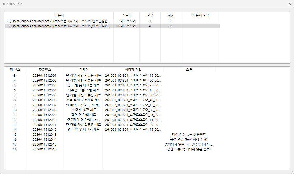Select the order file row with 0 errors
This screenshot has height=174, width=294.
click(x=112, y=21)
